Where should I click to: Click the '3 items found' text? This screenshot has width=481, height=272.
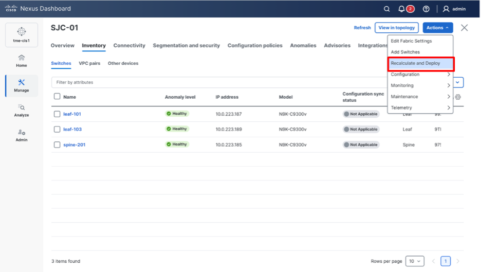pos(66,261)
